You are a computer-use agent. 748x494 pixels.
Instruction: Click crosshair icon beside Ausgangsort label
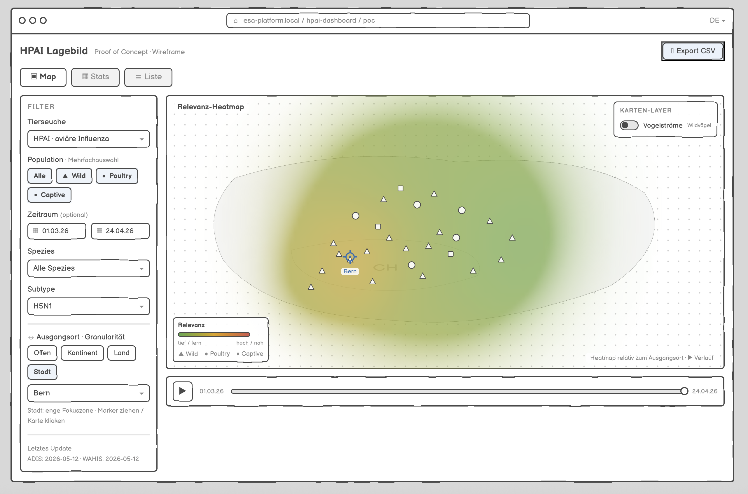point(31,337)
